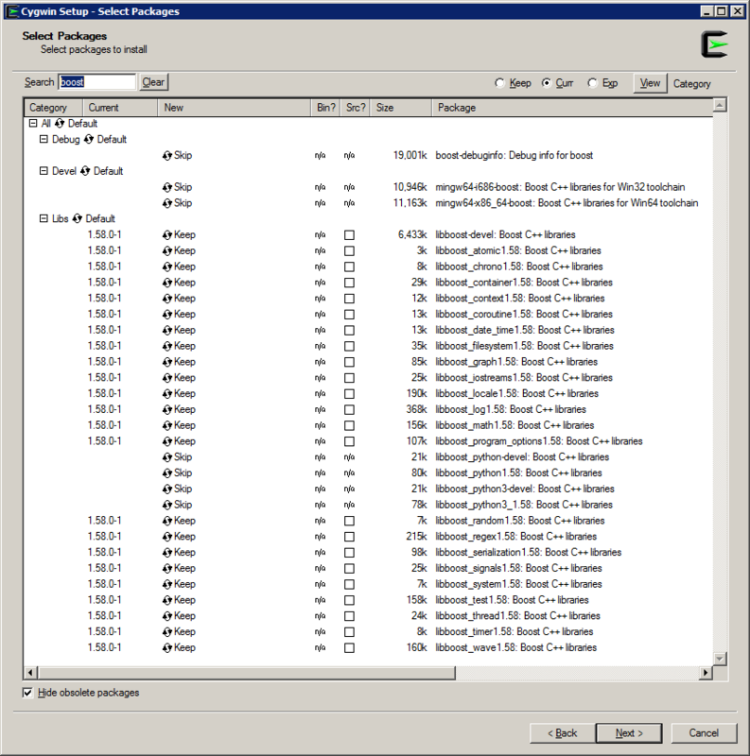This screenshot has width=750, height=756.
Task: Cycle Keep icon for libboost_locale1.58
Action: pyautogui.click(x=167, y=394)
